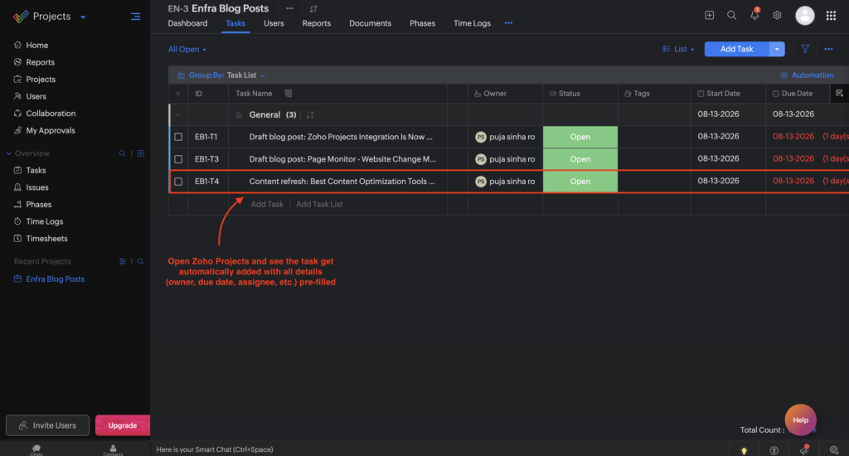Click the Invite Users button

click(x=47, y=425)
